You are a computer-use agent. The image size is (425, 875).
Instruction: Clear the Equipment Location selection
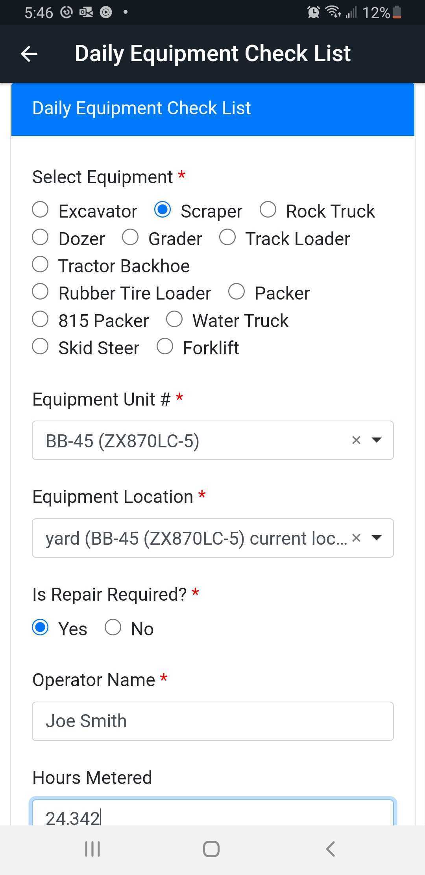click(x=356, y=538)
